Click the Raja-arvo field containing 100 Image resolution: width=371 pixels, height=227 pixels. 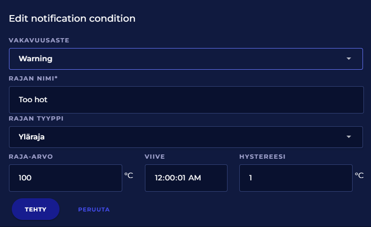click(x=65, y=178)
